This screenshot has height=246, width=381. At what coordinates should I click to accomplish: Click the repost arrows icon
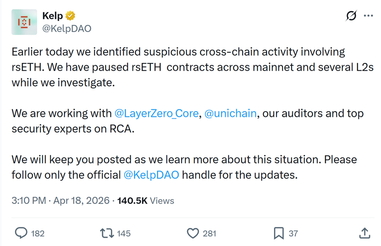coord(107,233)
